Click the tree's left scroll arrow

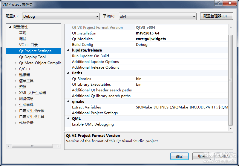click(x=9, y=146)
